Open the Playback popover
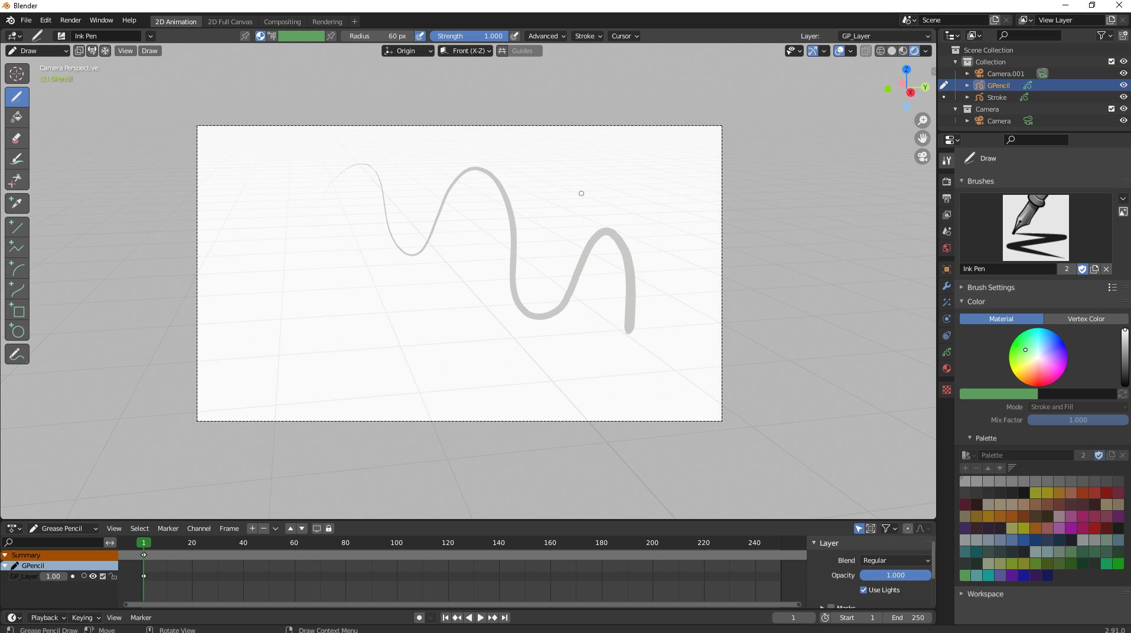This screenshot has height=633, width=1131. (48, 618)
